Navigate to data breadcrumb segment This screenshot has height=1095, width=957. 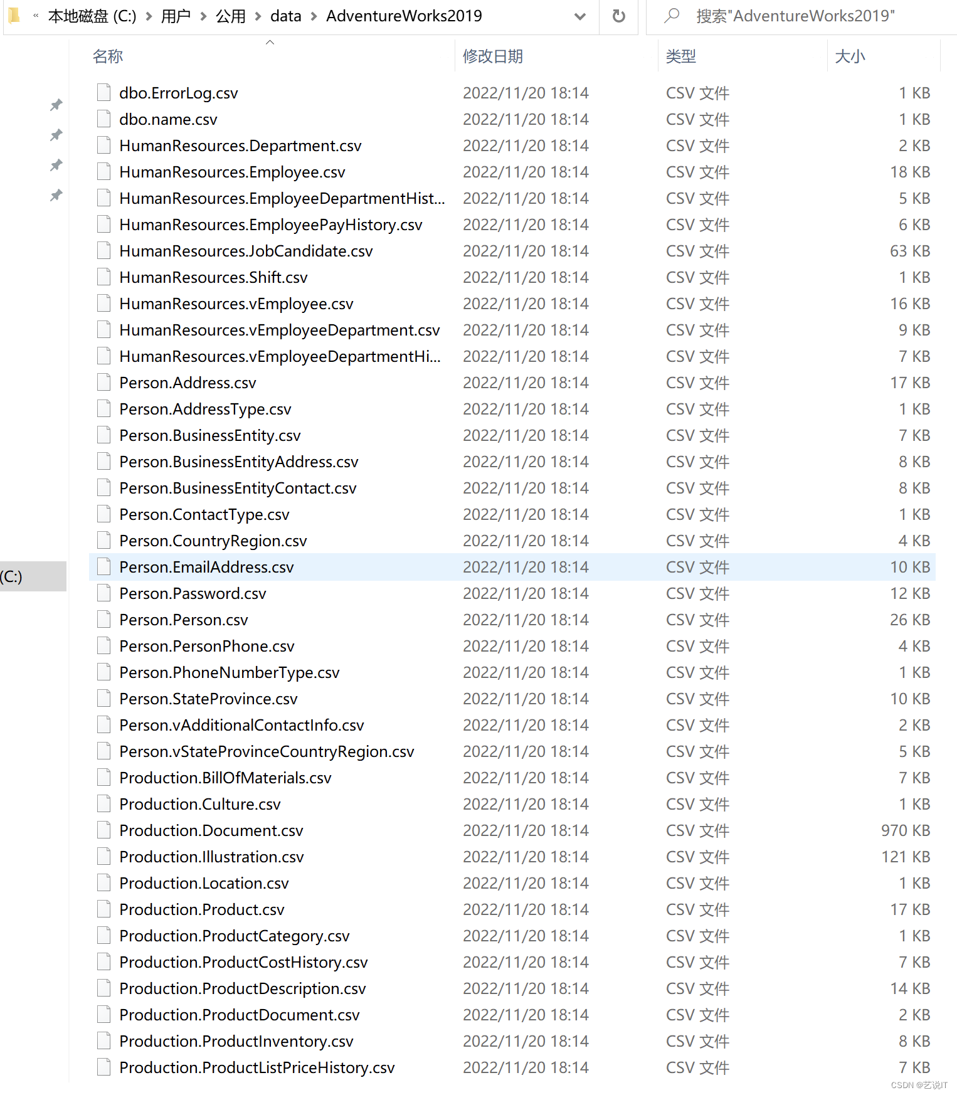click(x=286, y=16)
